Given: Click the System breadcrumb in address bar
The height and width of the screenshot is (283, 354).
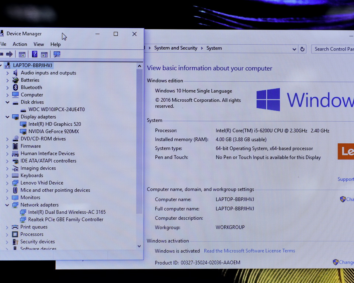Looking at the screenshot, I should (x=214, y=48).
